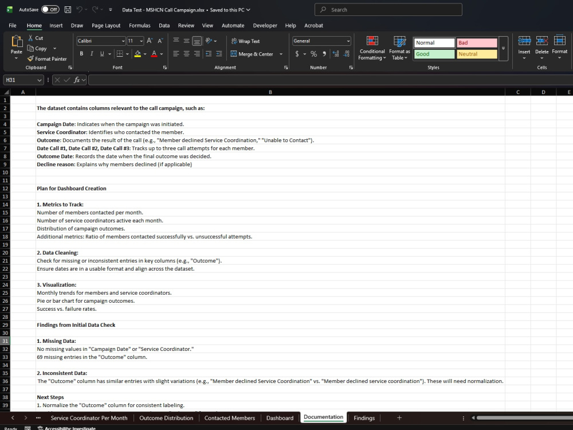
Task: Click the Paste clipboard icon
Action: pos(17,42)
